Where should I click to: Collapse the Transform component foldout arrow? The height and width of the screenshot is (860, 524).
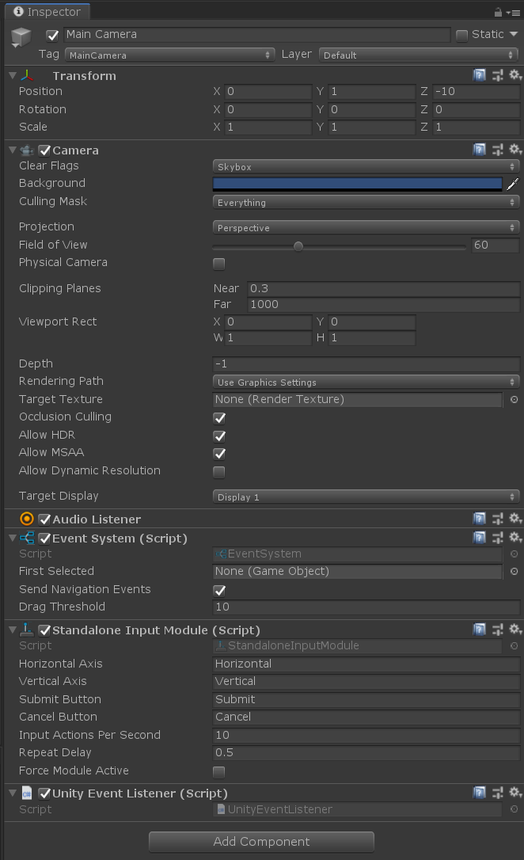coord(13,76)
